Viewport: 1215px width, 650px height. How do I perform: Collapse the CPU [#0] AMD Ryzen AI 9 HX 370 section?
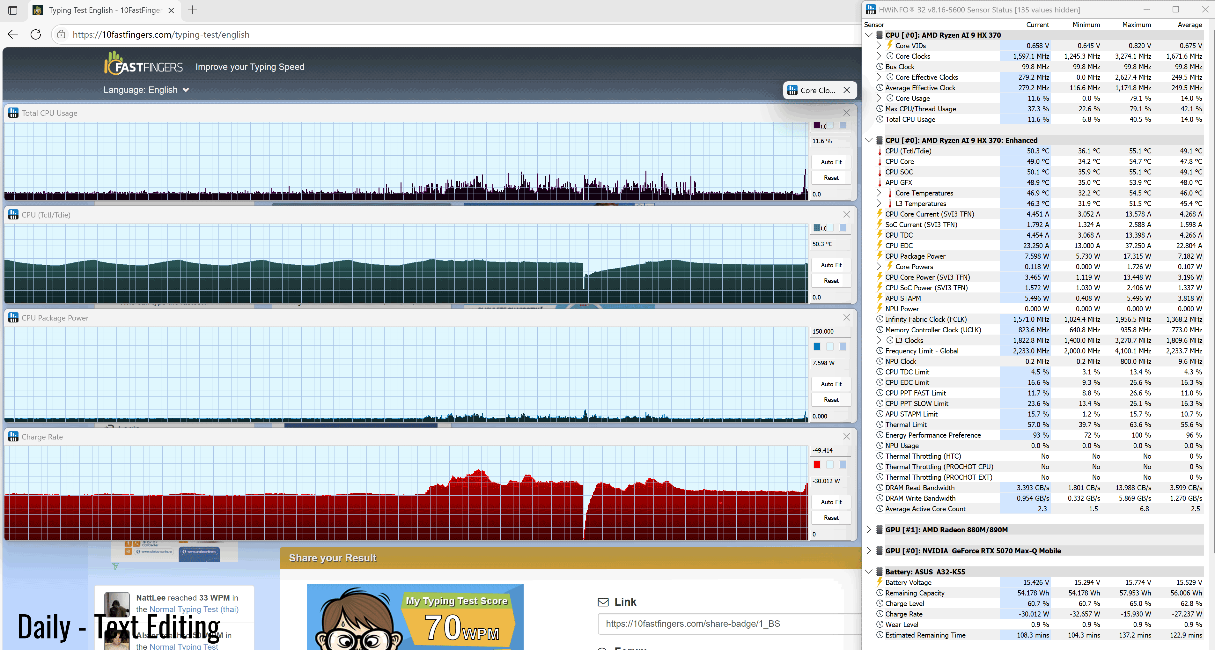(x=869, y=35)
